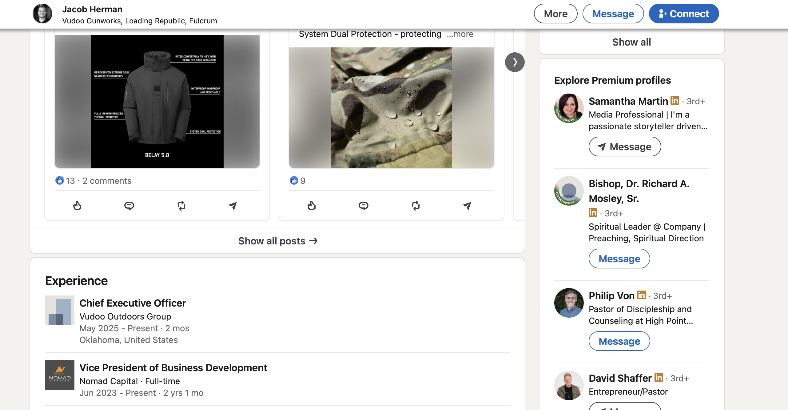This screenshot has width=788, height=410.
Task: Show all posts
Action: [277, 241]
